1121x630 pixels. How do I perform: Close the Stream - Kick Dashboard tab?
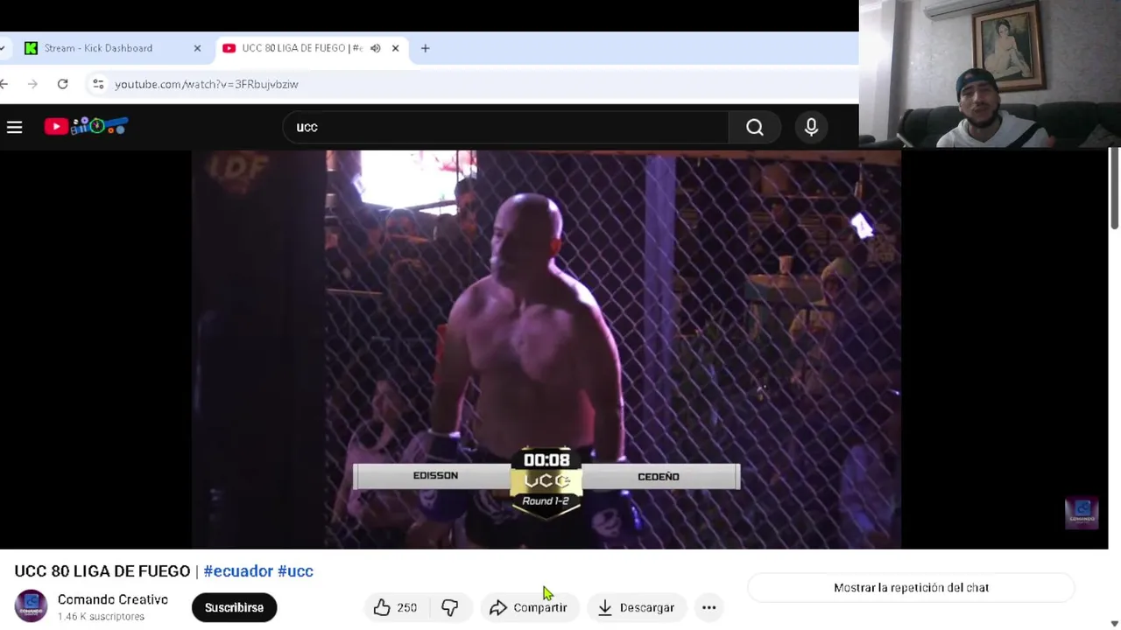pos(197,48)
